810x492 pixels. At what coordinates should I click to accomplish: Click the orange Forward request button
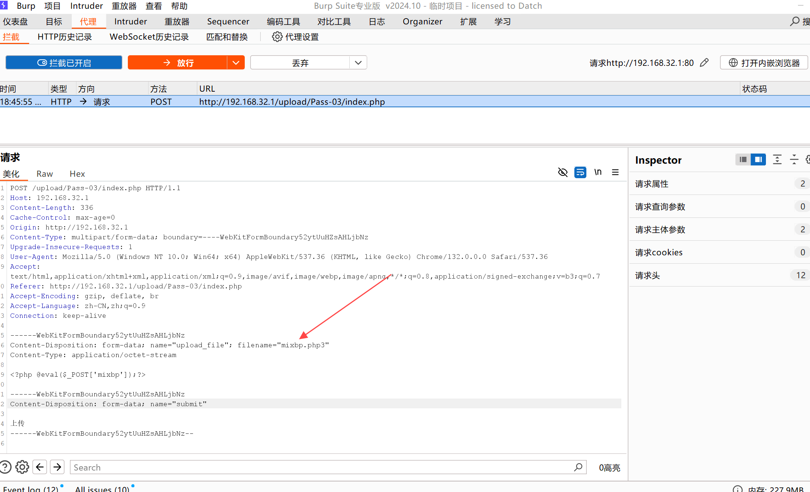click(178, 63)
